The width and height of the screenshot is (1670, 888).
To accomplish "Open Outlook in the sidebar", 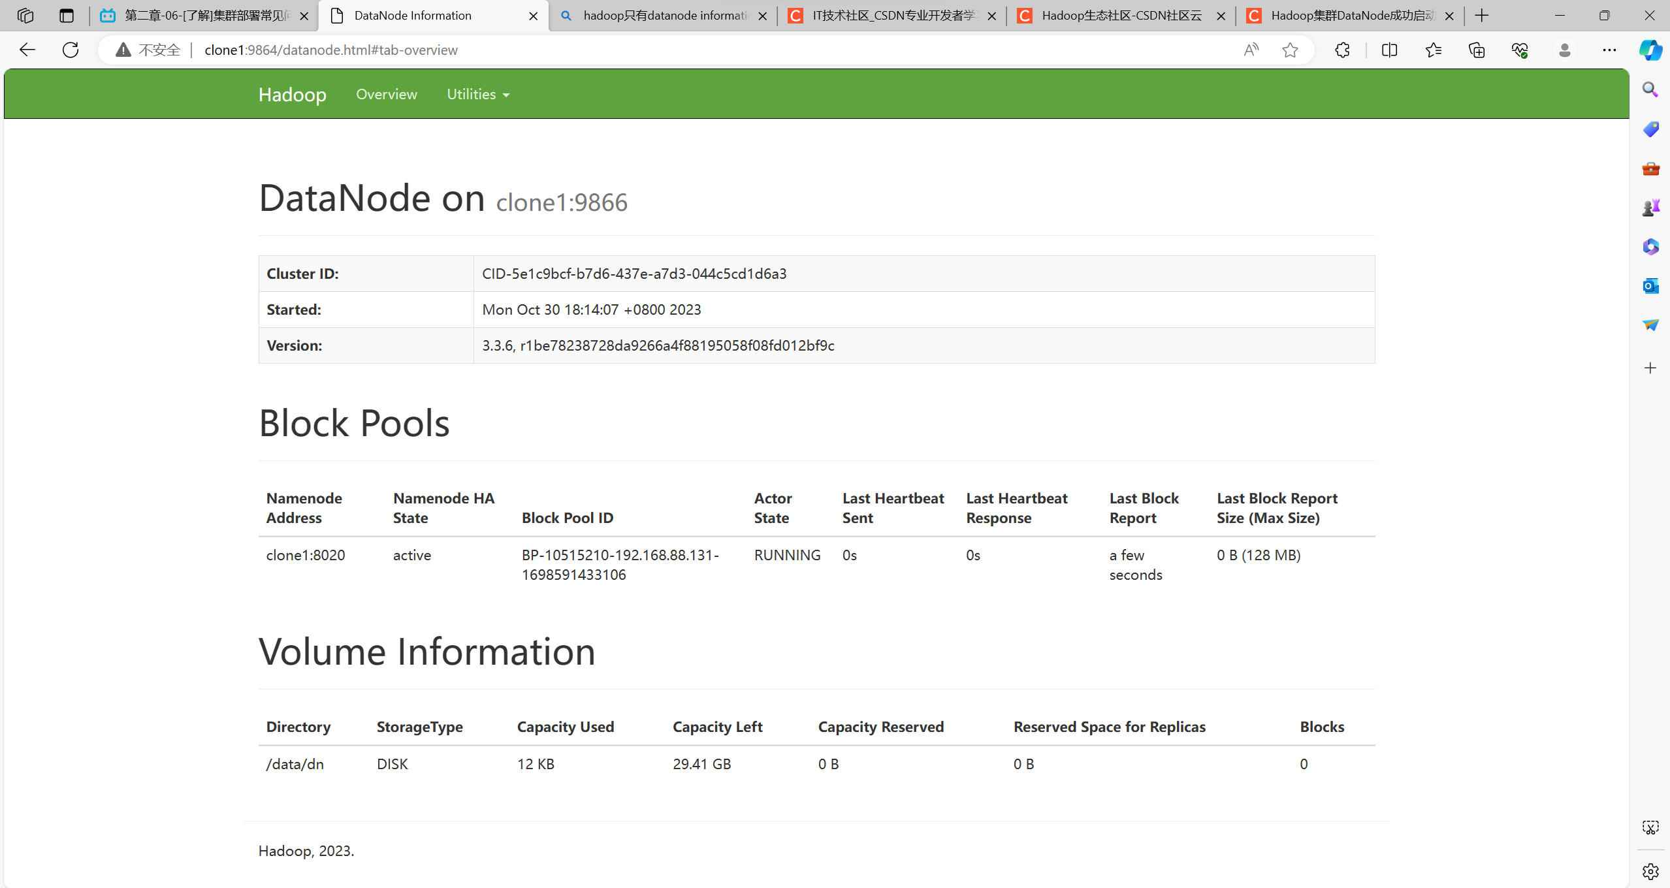I will click(x=1650, y=285).
